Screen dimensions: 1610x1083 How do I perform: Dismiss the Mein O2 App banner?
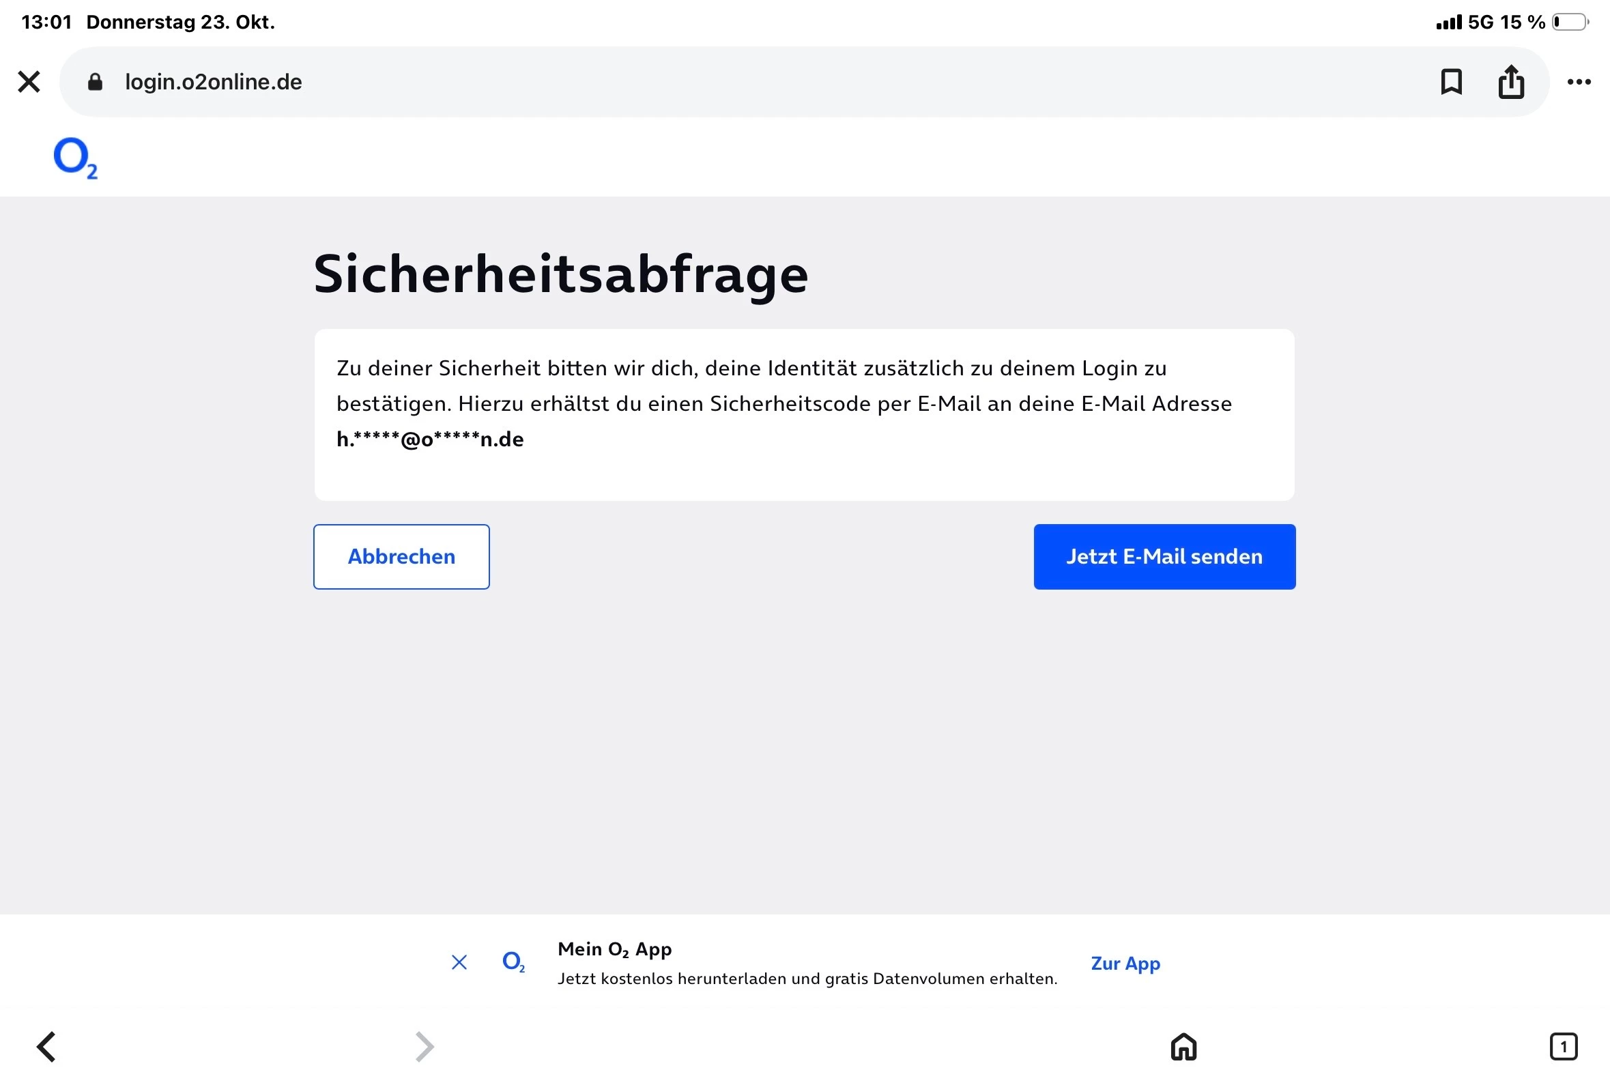pyautogui.click(x=459, y=962)
